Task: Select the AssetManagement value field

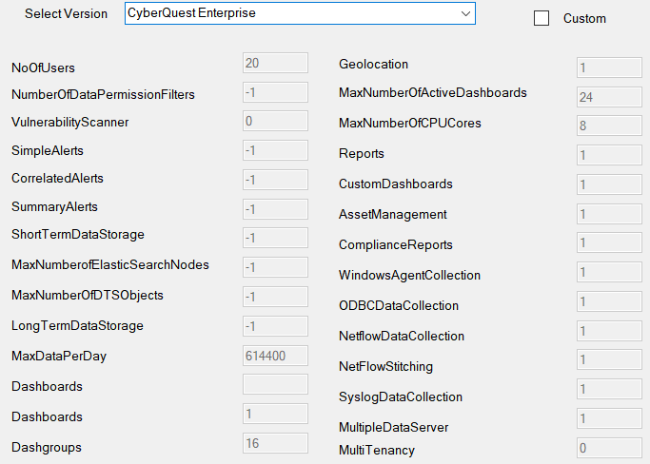Action: [609, 214]
